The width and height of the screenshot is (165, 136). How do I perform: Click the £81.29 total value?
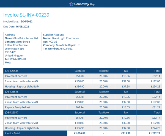click(156, 107)
